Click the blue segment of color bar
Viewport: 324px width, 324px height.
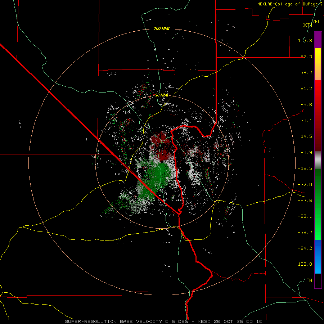318,257
